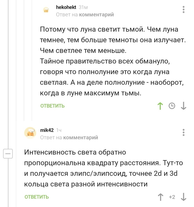The image size is (194, 207).
Task: Click the 31м timestamp on hekohekt's comment
Action: (x=83, y=7)
